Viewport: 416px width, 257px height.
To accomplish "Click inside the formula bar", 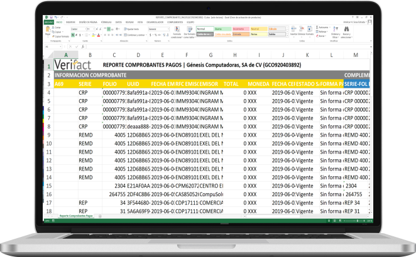I will tap(227, 46).
